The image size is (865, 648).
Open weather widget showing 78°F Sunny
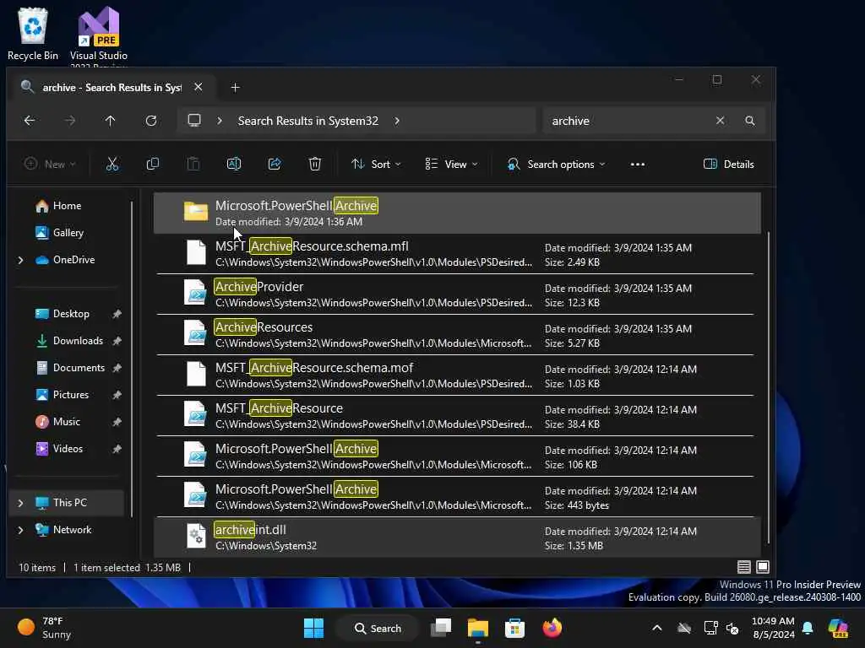coord(44,628)
